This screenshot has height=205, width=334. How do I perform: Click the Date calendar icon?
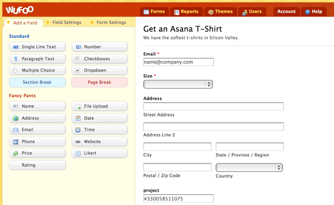pyautogui.click(x=78, y=118)
